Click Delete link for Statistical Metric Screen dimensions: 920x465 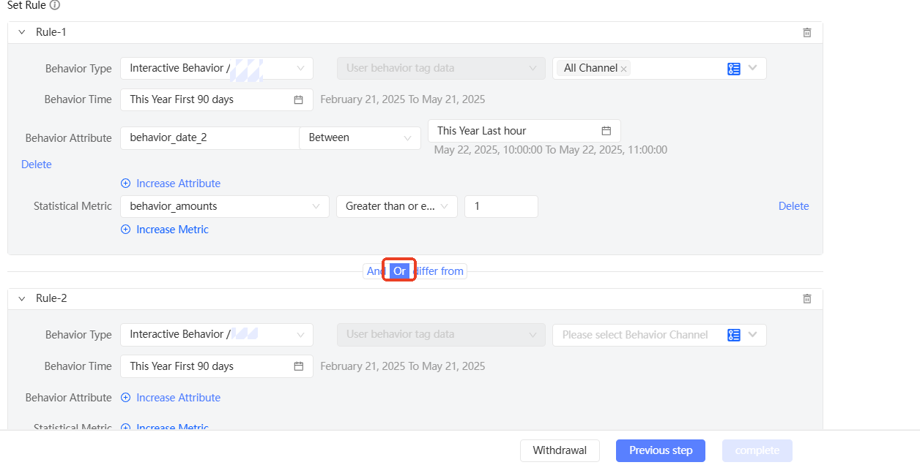[x=793, y=206]
